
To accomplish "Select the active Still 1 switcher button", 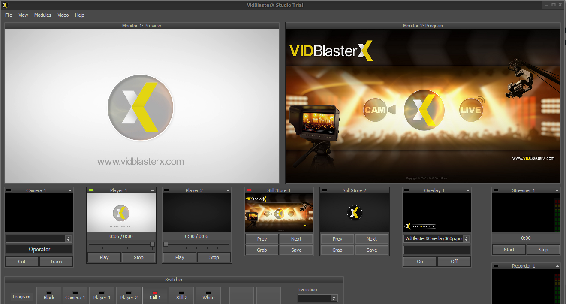I will coord(155,295).
